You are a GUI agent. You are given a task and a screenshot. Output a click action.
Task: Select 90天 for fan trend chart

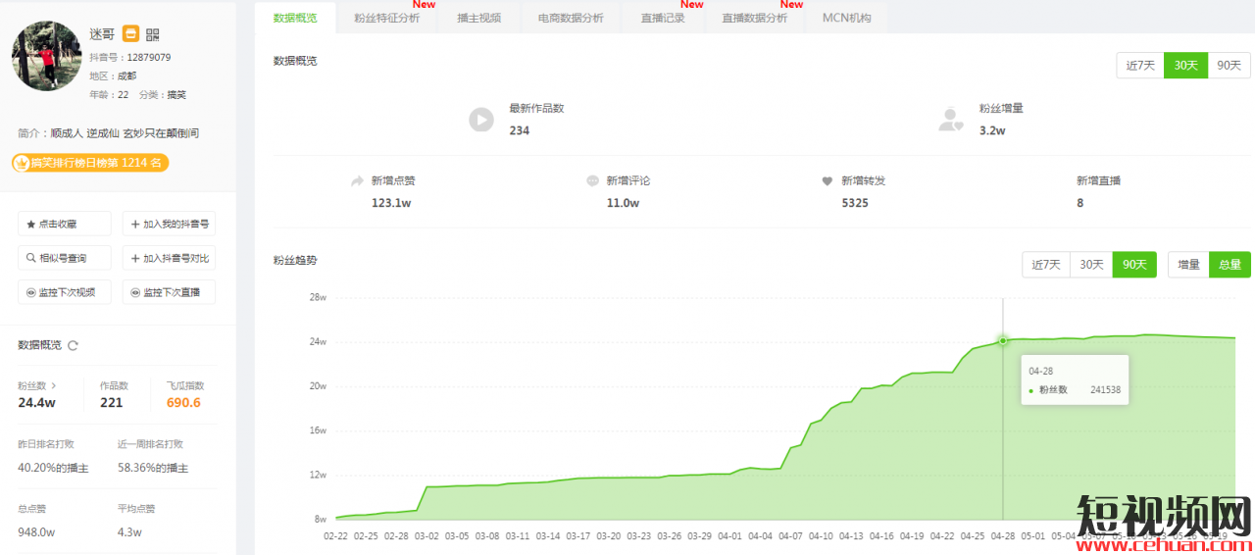pyautogui.click(x=1134, y=265)
